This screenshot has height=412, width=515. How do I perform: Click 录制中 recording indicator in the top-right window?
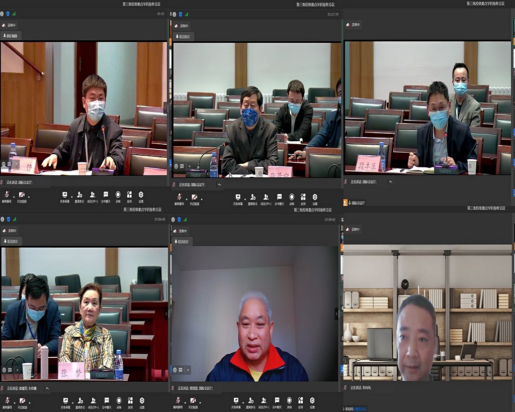click(x=354, y=25)
